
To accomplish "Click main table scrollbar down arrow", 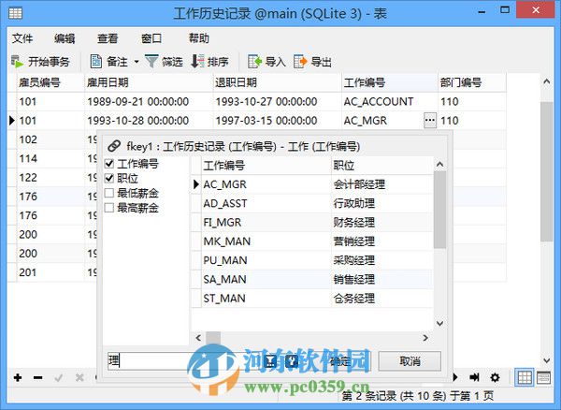I will tap(546, 360).
